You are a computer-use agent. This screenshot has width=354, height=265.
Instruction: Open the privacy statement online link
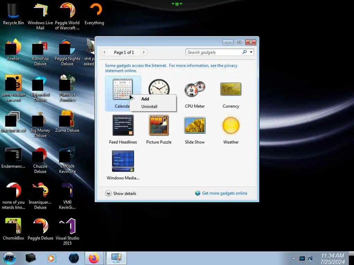tap(171, 68)
